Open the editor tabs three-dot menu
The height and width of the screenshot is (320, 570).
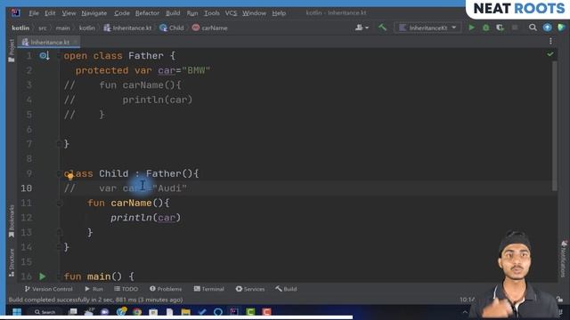[550, 41]
